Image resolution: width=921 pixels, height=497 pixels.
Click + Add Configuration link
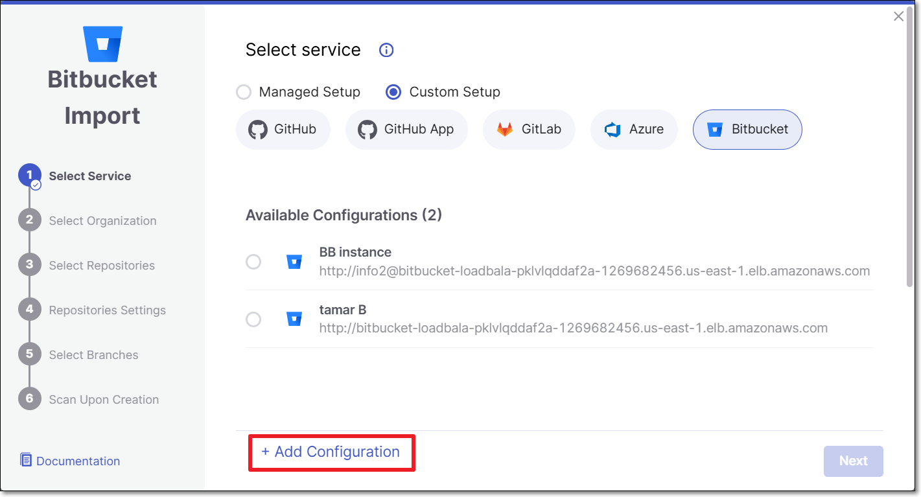331,452
